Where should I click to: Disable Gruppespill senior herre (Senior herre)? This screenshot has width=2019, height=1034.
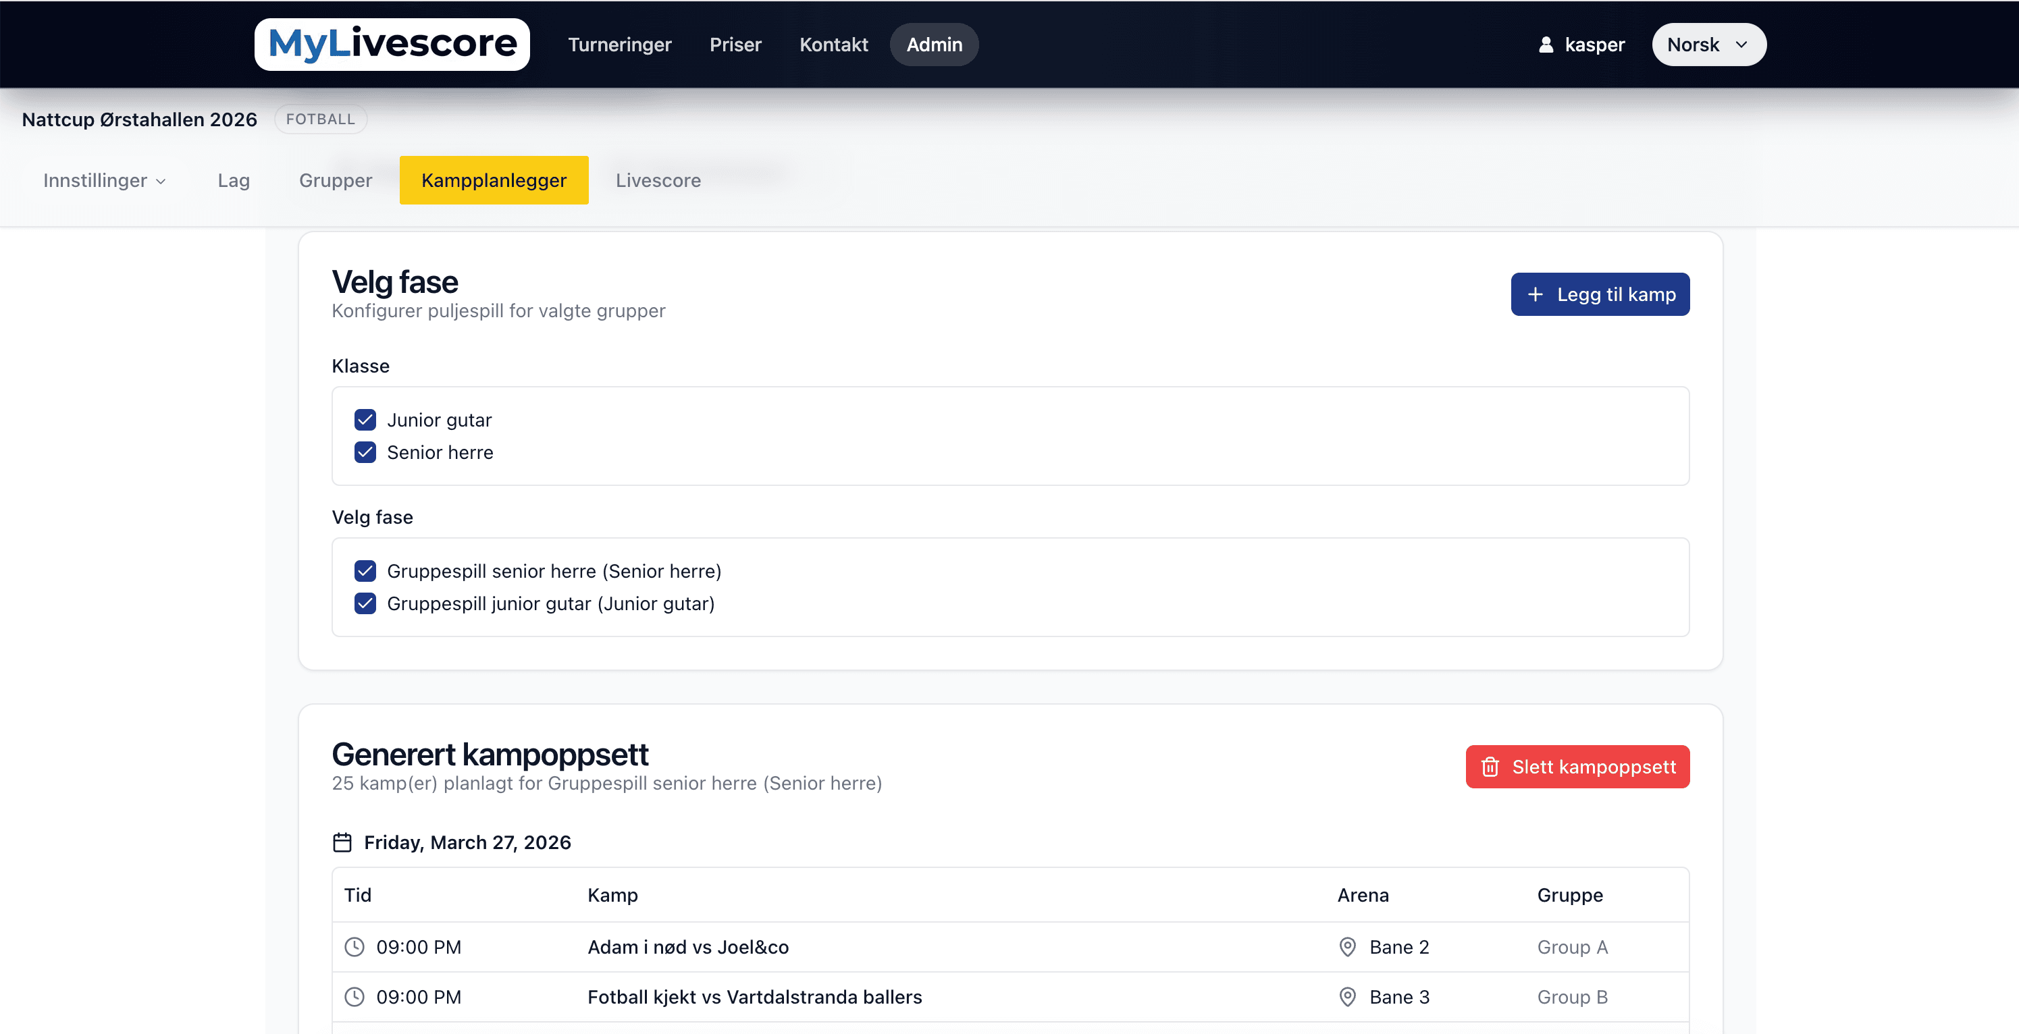point(365,571)
